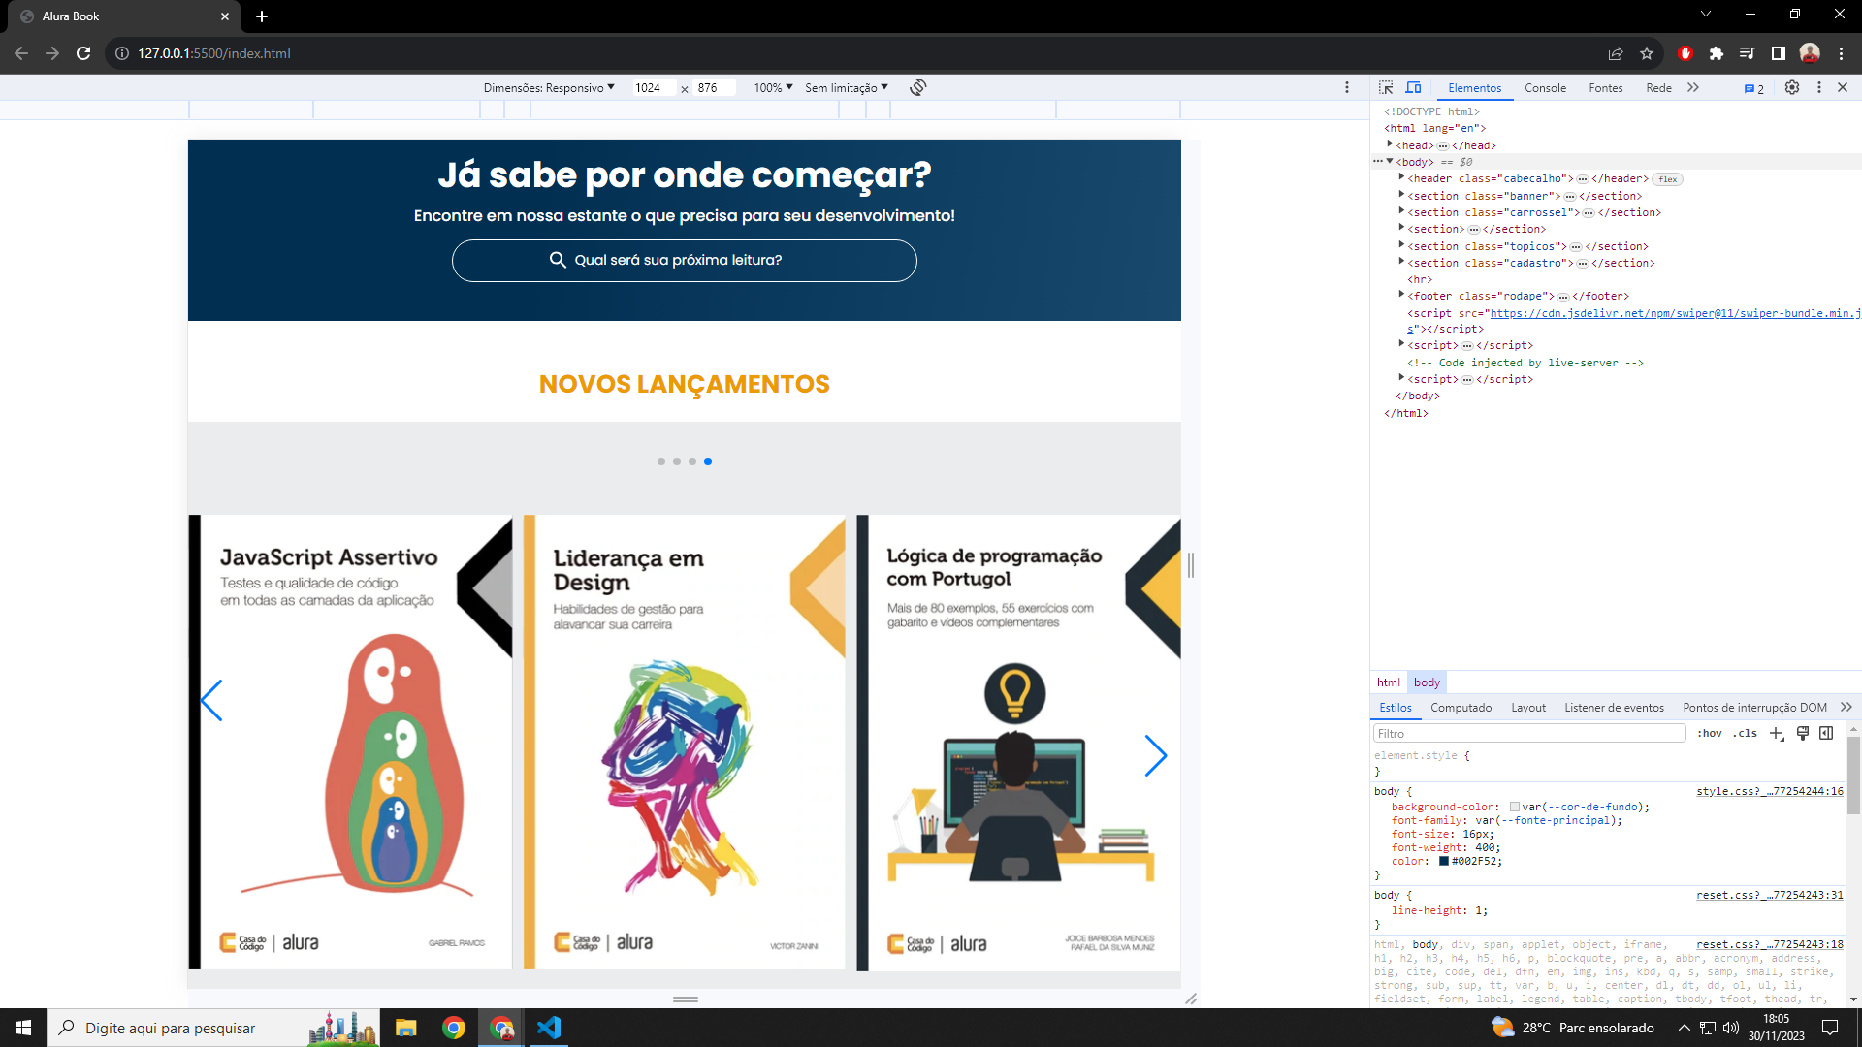Toggle the .cls element classes panel

click(1746, 734)
